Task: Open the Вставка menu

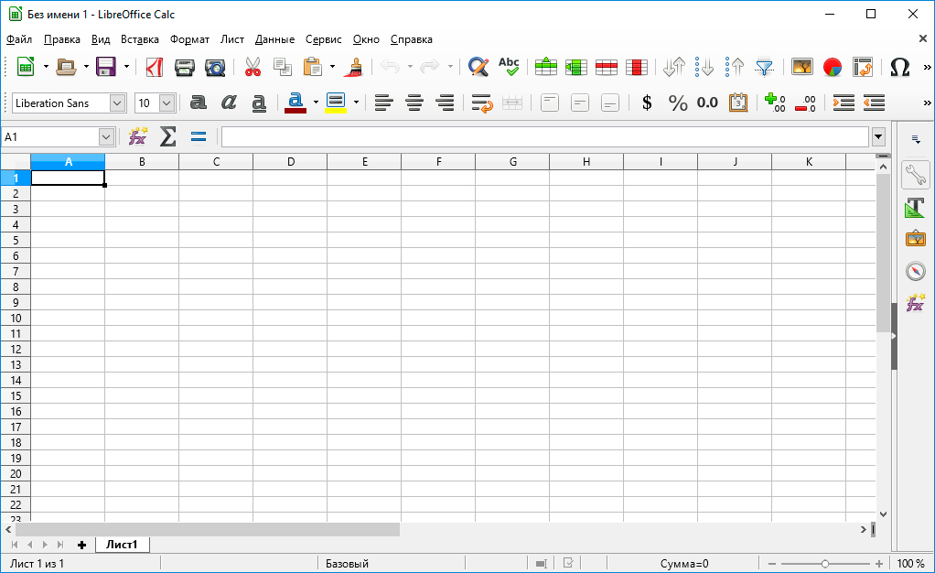Action: coord(140,39)
